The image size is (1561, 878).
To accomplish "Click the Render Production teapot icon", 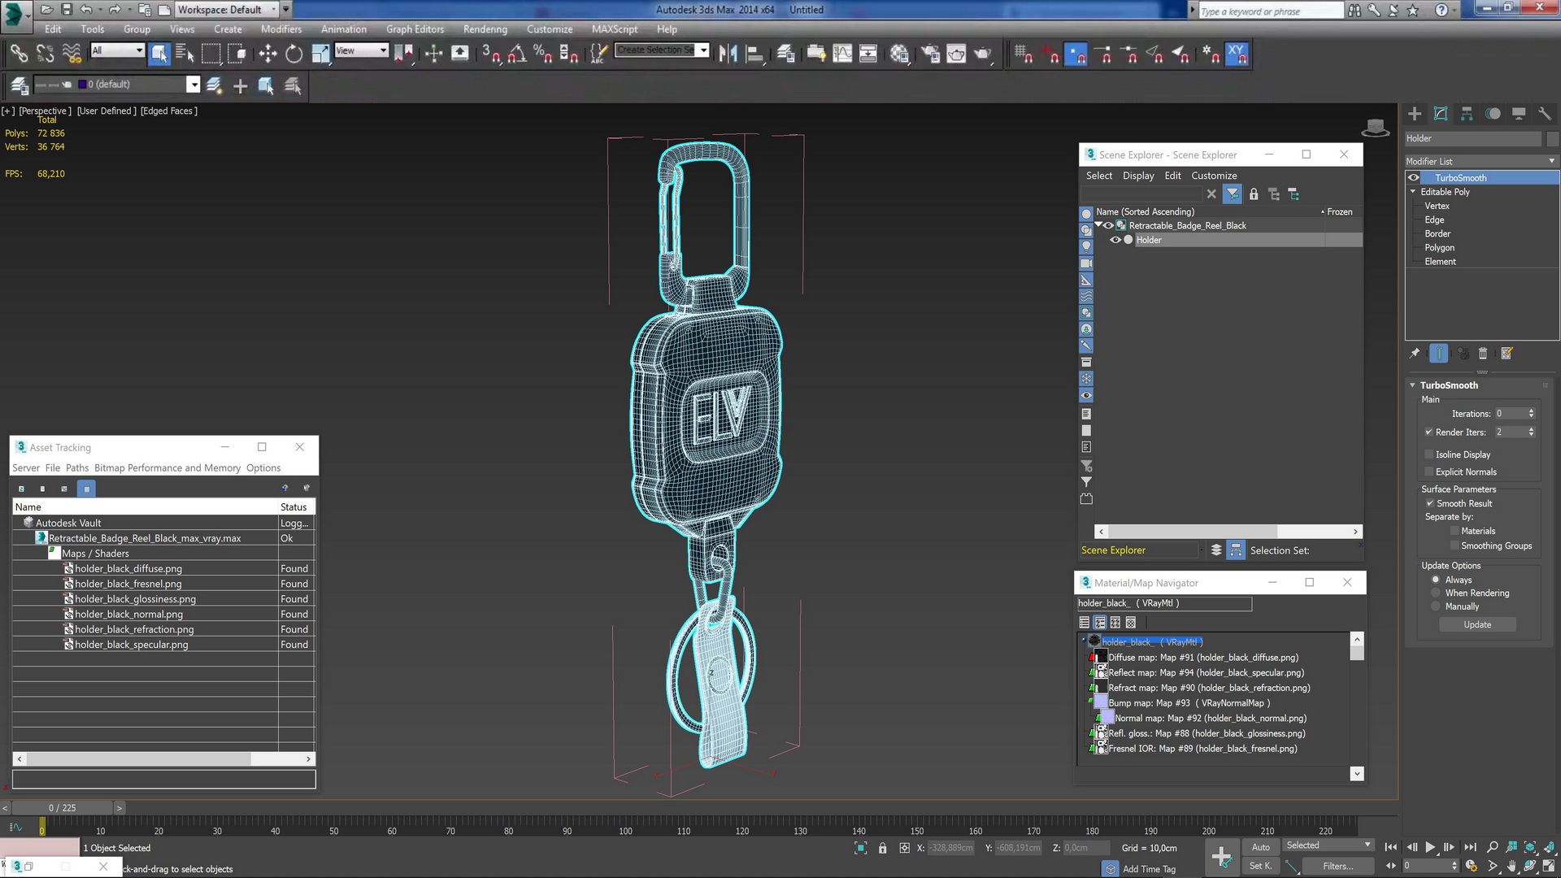I will [x=983, y=54].
